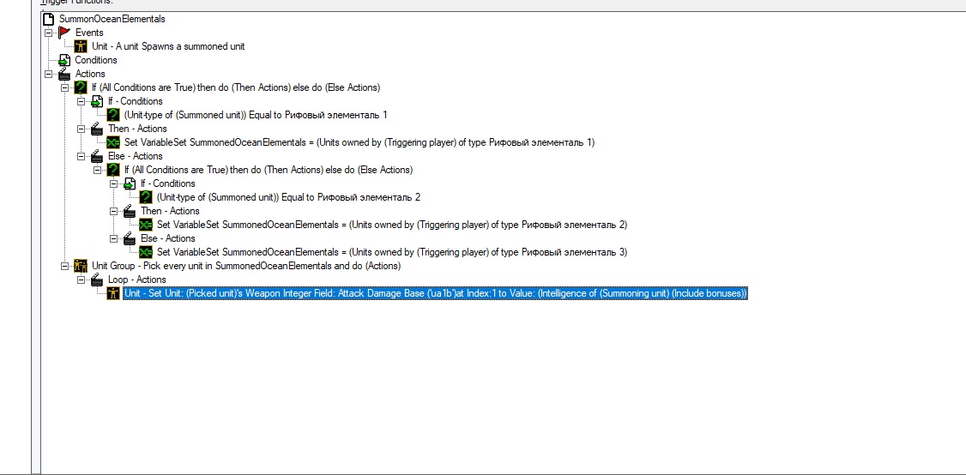
Task: Click the SummonOceanElementals trigger page icon
Action: point(49,19)
